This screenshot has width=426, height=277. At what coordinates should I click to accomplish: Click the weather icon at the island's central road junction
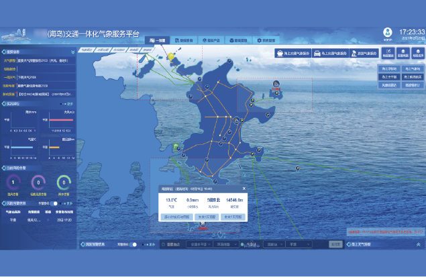coord(237,120)
